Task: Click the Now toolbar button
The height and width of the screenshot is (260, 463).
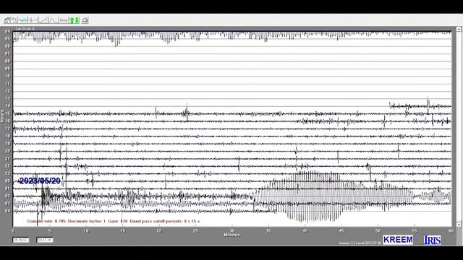Action: pyautogui.click(x=64, y=20)
